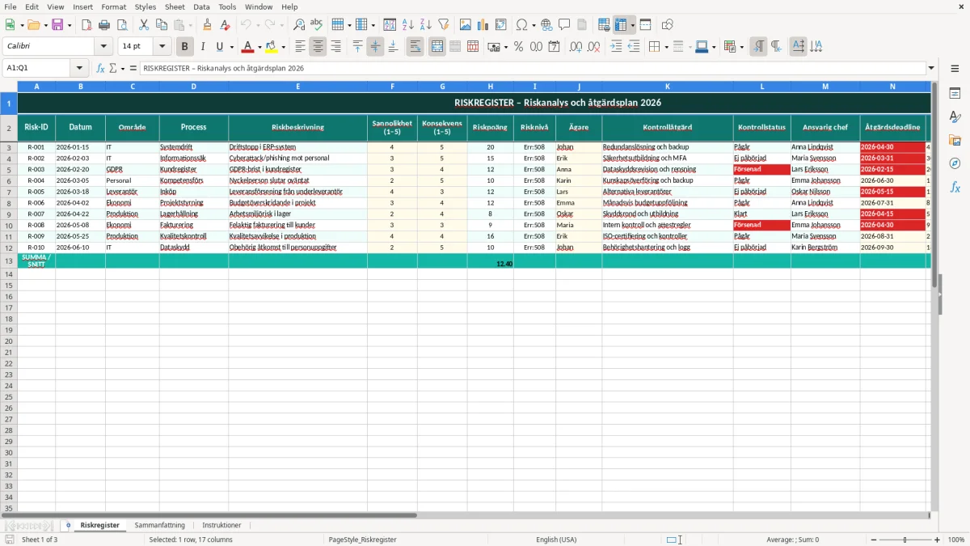Image resolution: width=970 pixels, height=546 pixels.
Task: Open the sidebar Properties panel
Action: [x=955, y=94]
